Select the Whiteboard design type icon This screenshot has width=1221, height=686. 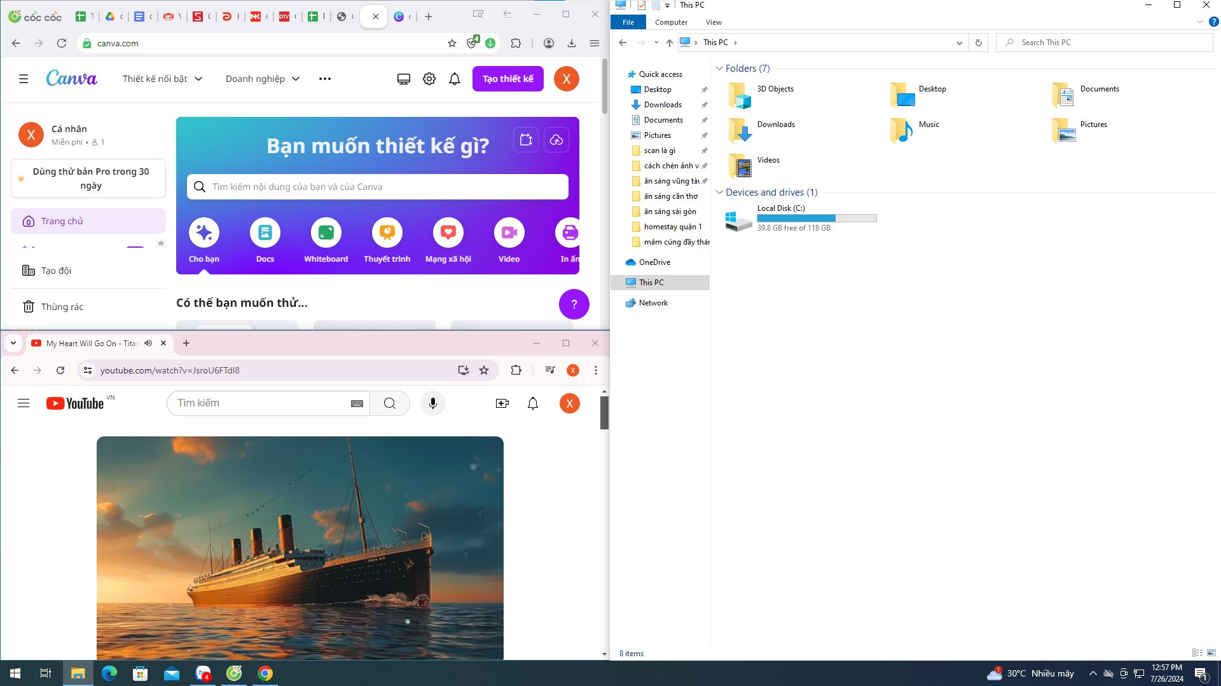pos(326,232)
